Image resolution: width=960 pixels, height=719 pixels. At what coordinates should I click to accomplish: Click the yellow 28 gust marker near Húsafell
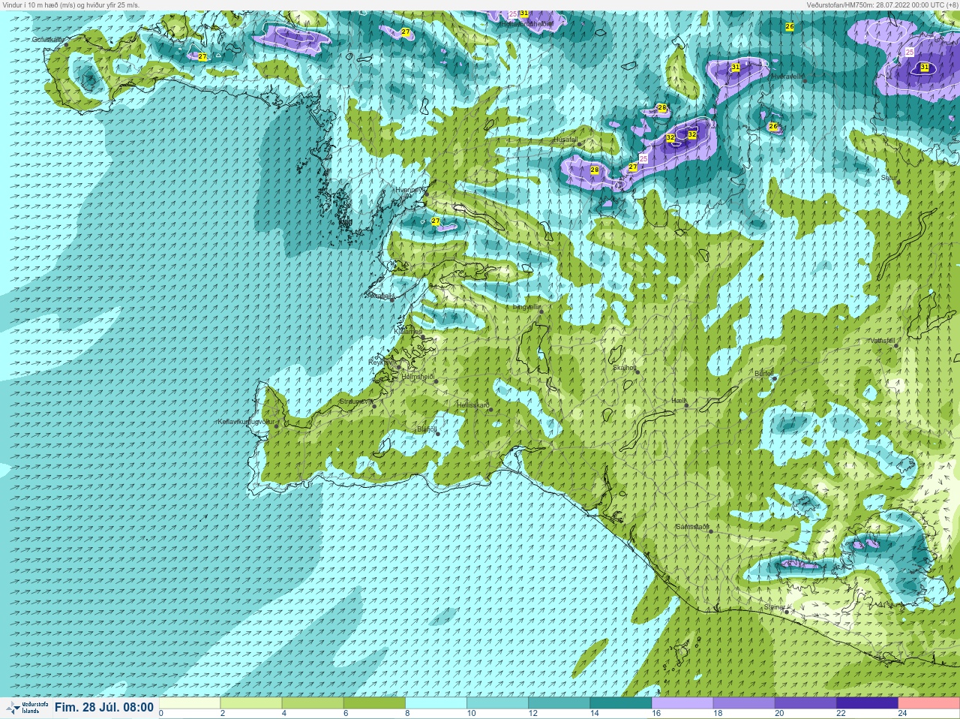595,170
